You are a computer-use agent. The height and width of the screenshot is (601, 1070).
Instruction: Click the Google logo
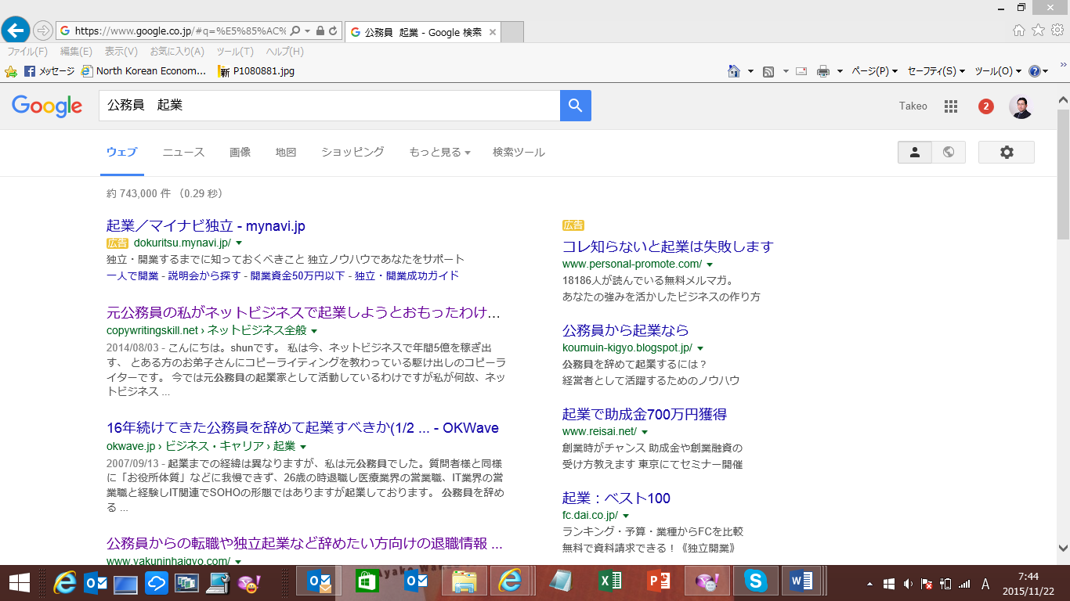point(47,106)
